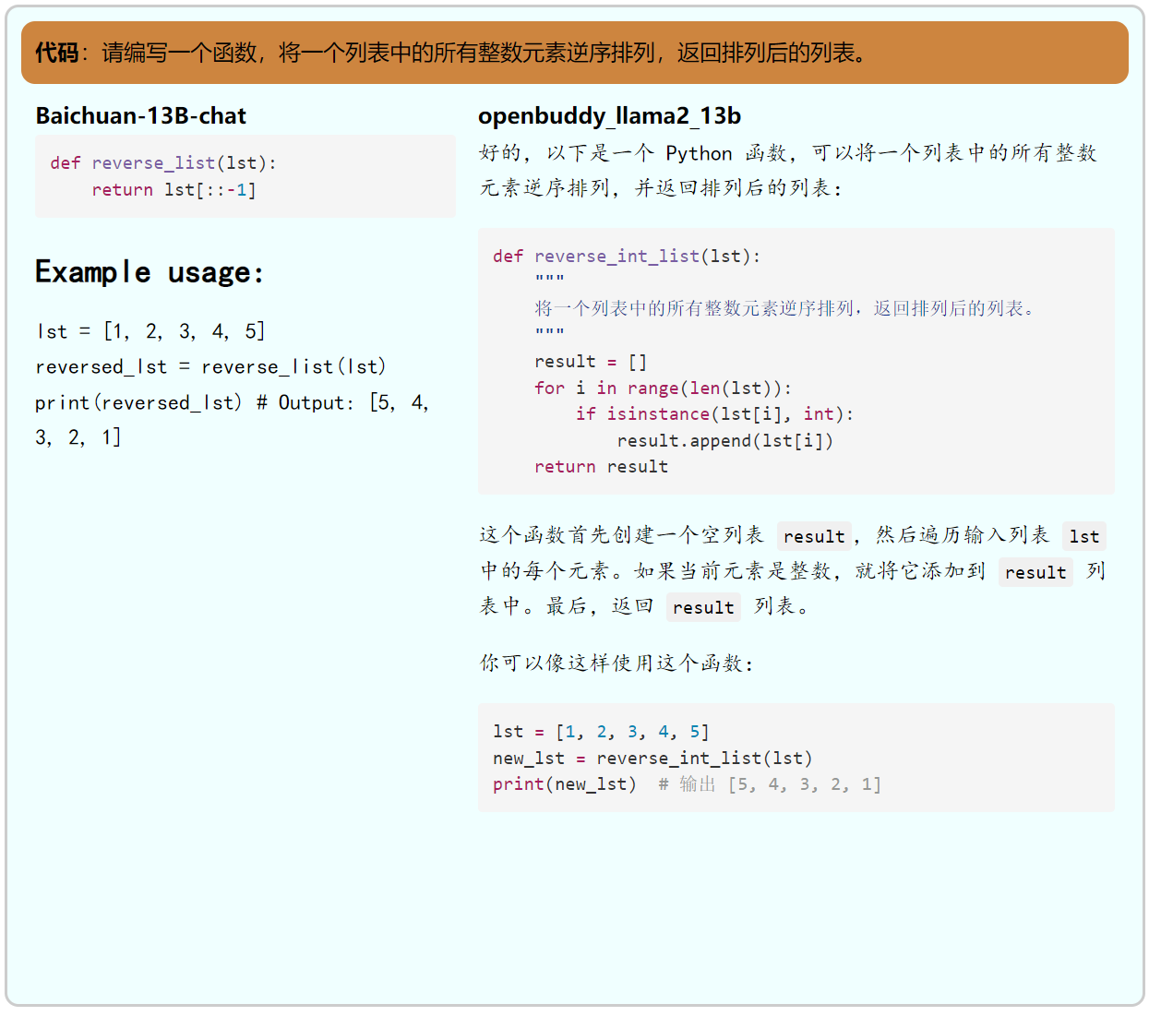Click the Chinese docstring inside the function

click(x=784, y=308)
